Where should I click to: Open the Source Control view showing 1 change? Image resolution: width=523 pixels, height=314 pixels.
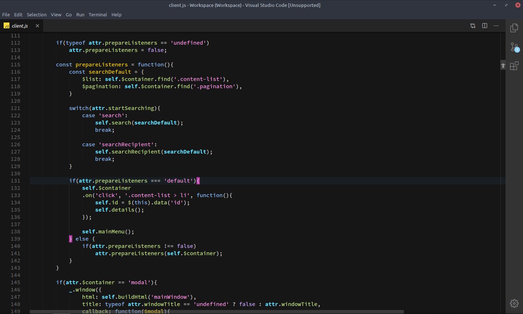click(x=514, y=47)
